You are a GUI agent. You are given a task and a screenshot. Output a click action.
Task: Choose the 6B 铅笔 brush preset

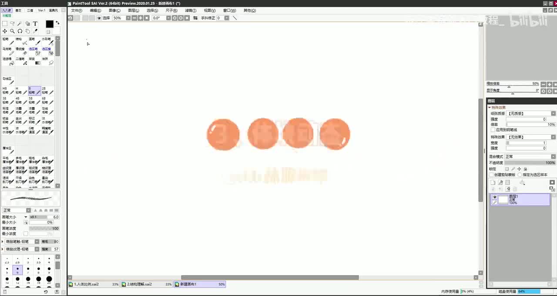47,101
